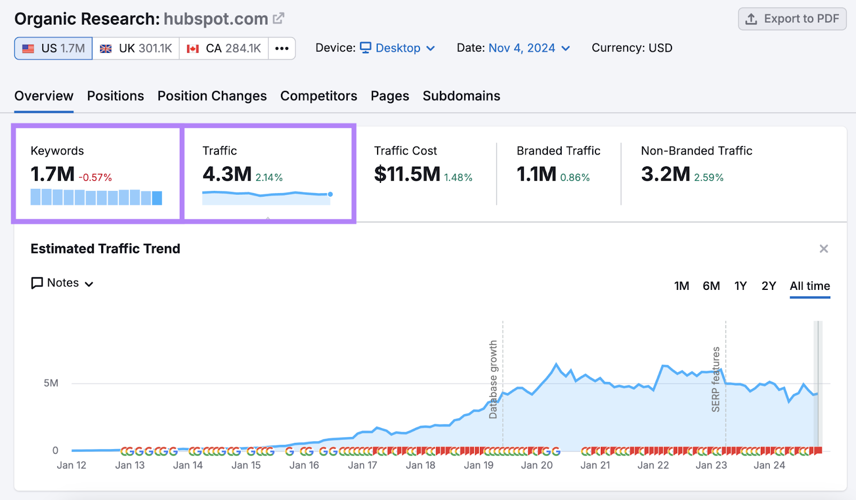This screenshot has height=500, width=856.
Task: Click the Notes speech bubble icon
Action: click(x=36, y=283)
